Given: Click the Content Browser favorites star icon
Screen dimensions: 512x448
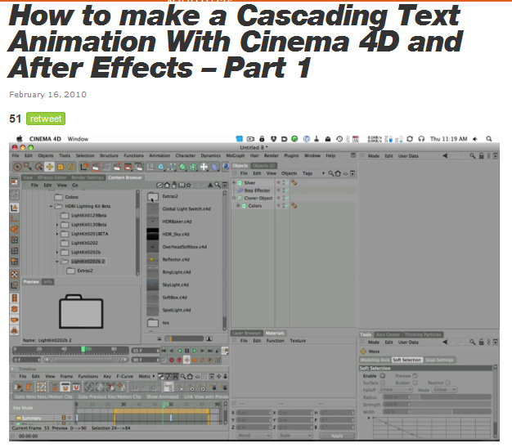Looking at the screenshot, I should pyautogui.click(x=188, y=185).
